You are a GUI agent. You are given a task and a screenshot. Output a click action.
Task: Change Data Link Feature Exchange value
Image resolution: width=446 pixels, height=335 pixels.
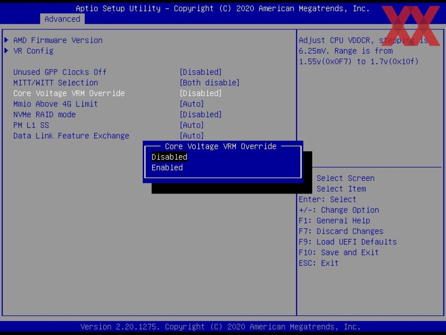[192, 136]
